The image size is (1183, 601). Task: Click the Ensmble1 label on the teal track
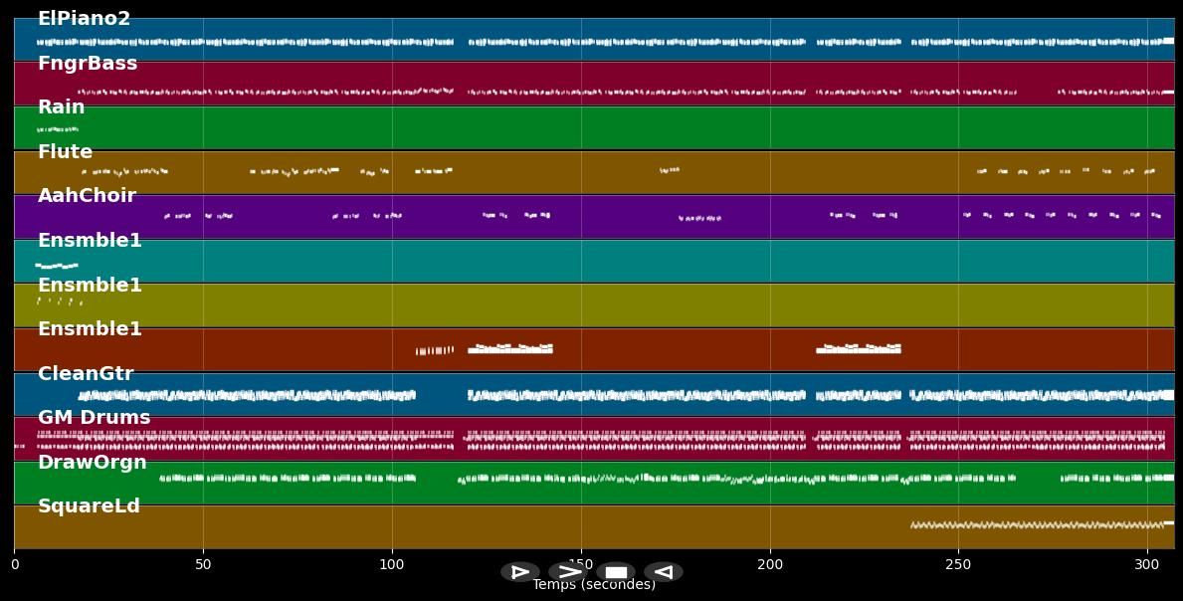(90, 241)
